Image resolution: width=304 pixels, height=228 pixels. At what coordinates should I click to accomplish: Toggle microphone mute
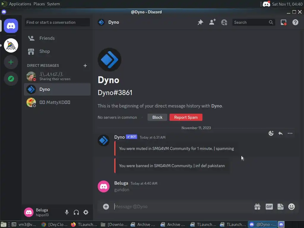pyautogui.click(x=67, y=212)
